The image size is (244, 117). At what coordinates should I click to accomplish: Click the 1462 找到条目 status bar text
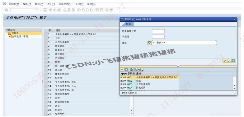click(129, 93)
